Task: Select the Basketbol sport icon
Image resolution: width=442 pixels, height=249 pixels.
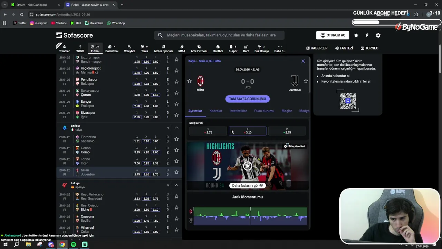Action: pyautogui.click(x=112, y=48)
